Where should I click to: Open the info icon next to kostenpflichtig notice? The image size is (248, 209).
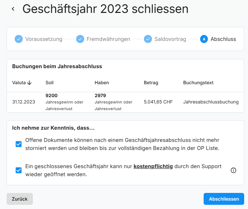click(234, 170)
